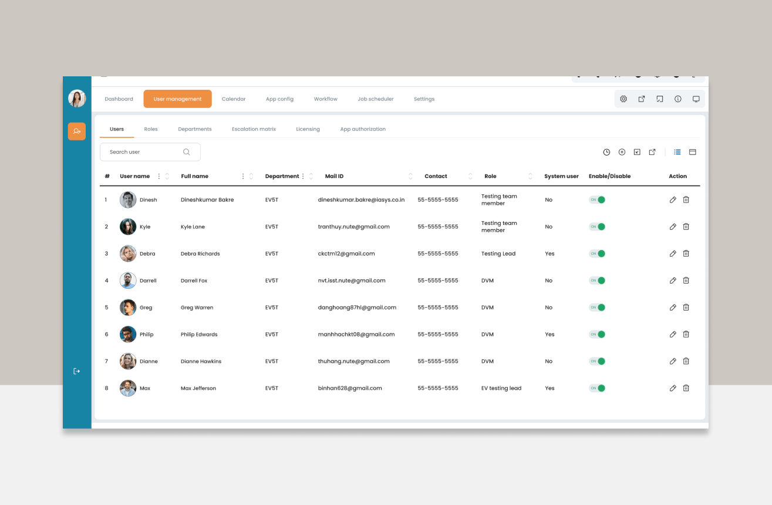772x505 pixels.
Task: Toggle Philip's enable/disable switch
Action: pos(597,334)
